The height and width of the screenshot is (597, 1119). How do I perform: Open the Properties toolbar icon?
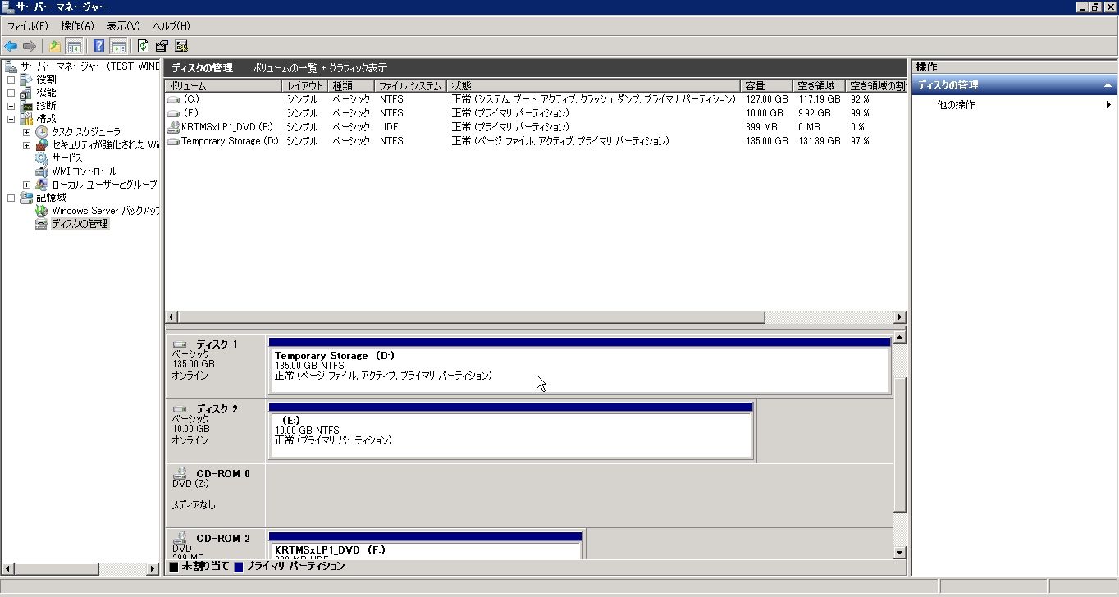click(x=162, y=46)
